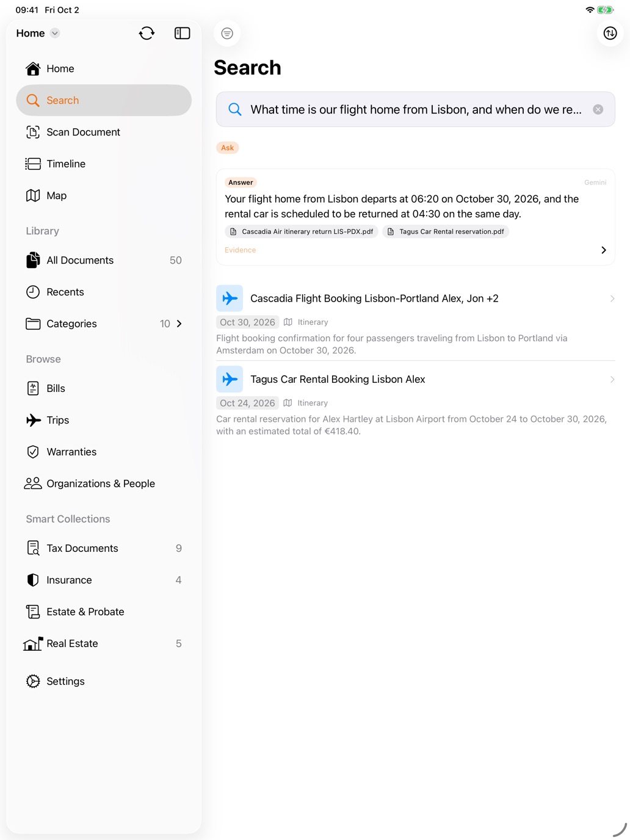The width and height of the screenshot is (630, 840).
Task: Click the Tagus Car Rental airplane thumbnail
Action: (230, 379)
